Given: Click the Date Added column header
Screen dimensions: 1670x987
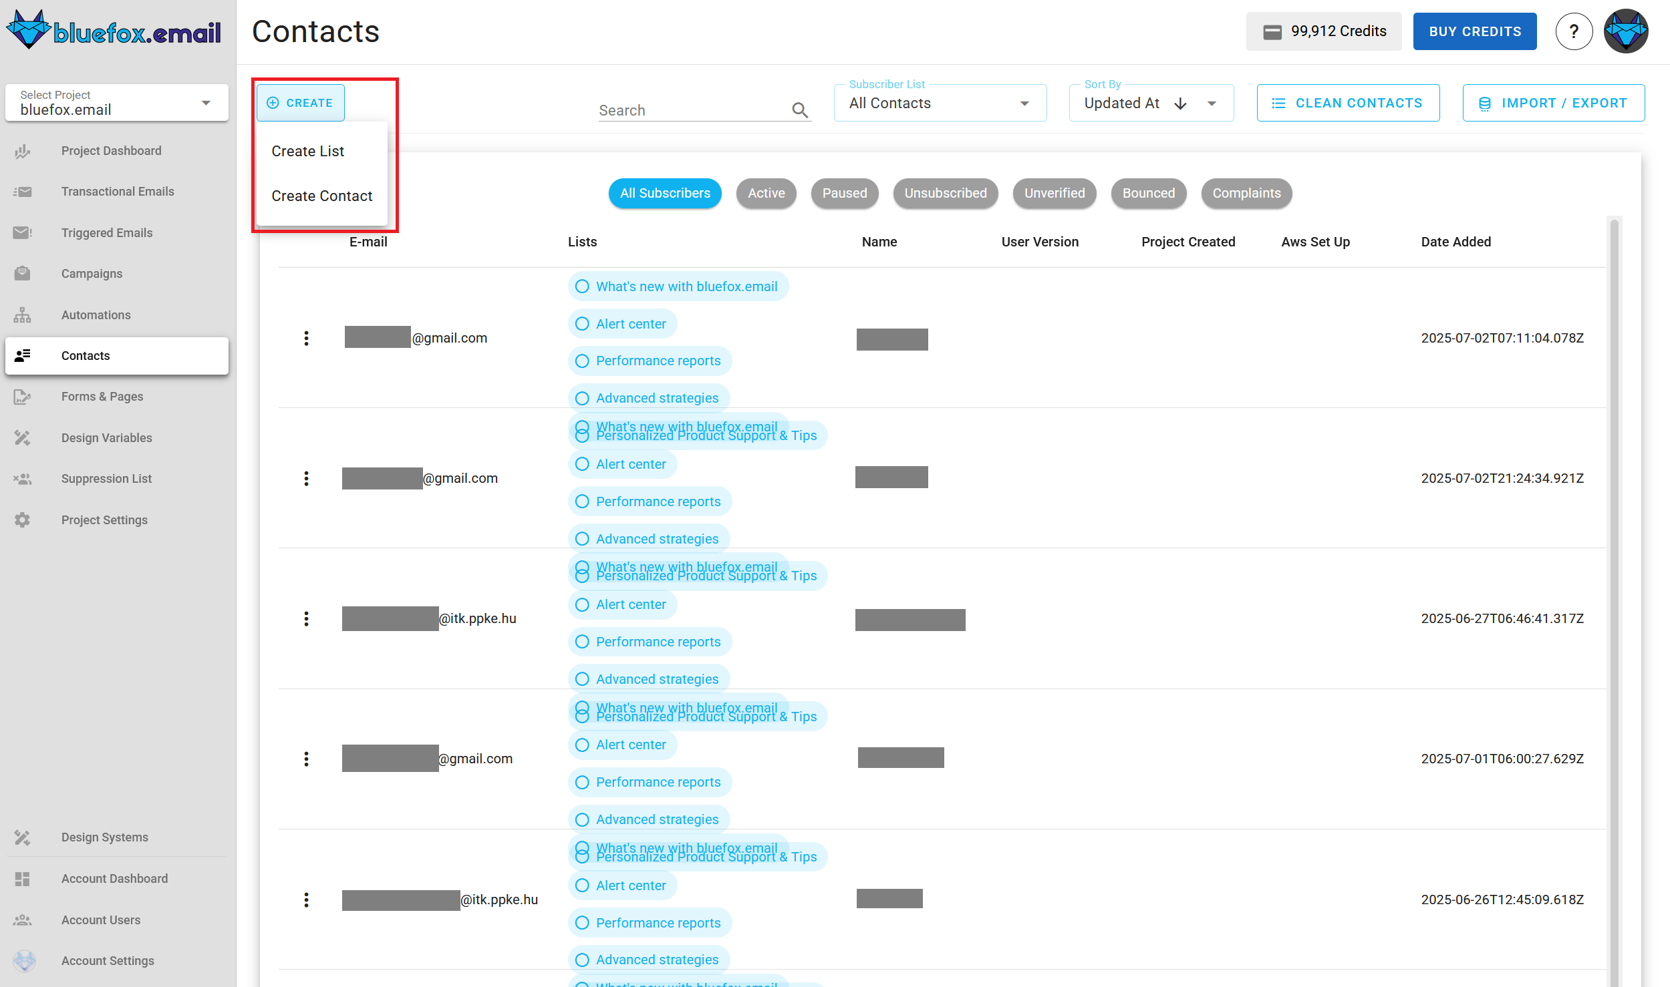Looking at the screenshot, I should tap(1455, 242).
